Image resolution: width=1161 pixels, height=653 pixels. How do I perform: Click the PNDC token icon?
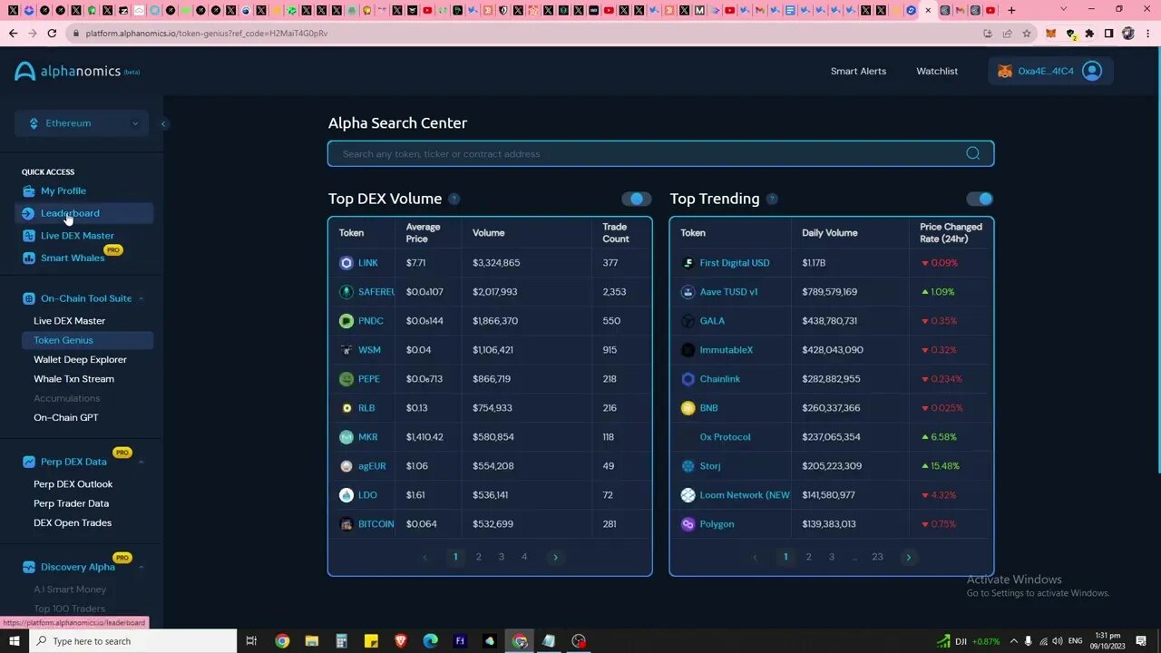click(346, 321)
